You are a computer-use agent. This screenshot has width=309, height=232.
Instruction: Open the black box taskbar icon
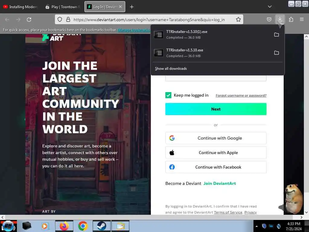(27, 226)
